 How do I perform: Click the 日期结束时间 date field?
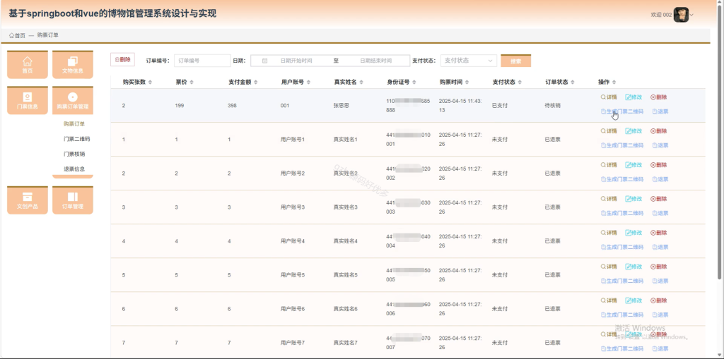[375, 61]
